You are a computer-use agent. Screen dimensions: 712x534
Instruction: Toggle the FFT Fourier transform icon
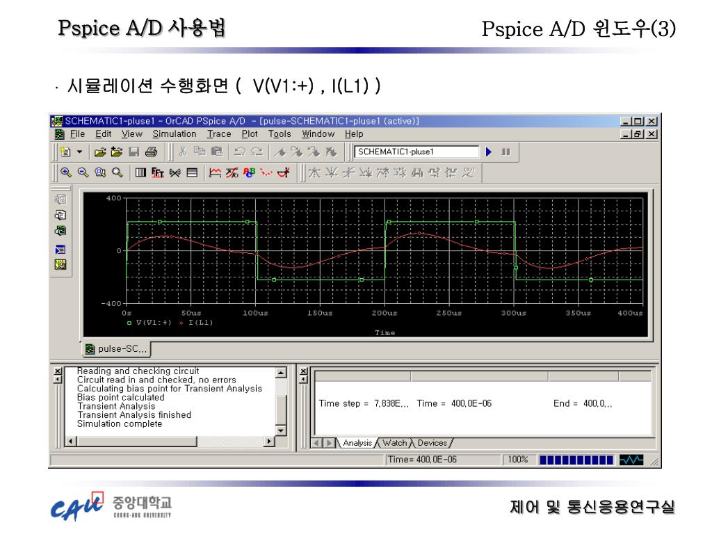158,172
